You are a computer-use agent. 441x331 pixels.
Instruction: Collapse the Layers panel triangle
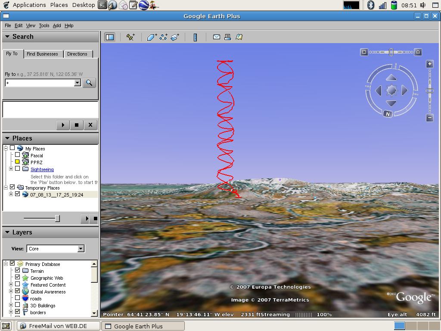8,232
